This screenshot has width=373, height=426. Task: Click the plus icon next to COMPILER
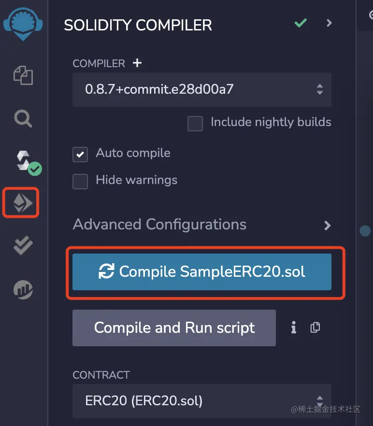point(137,63)
